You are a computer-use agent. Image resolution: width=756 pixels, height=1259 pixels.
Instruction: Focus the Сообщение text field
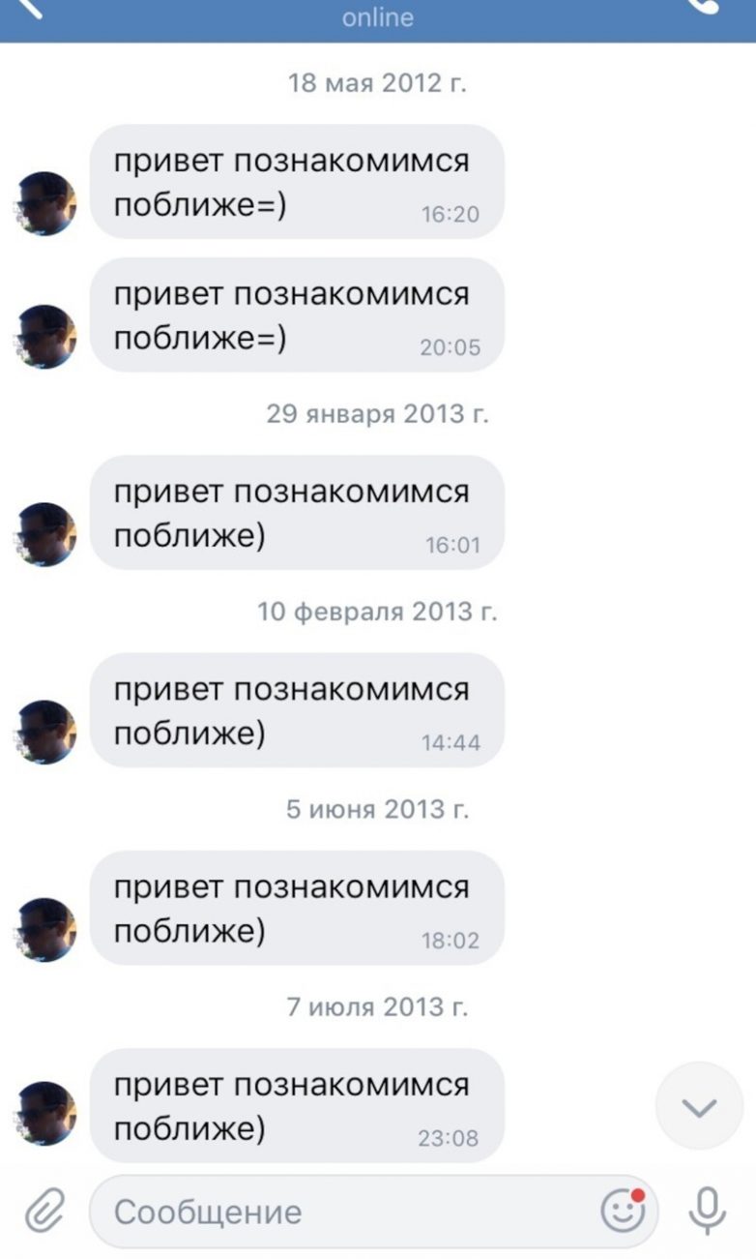[374, 1211]
